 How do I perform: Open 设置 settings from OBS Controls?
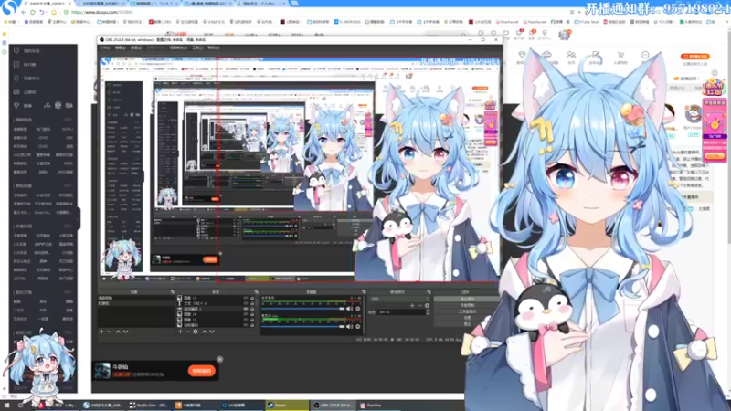[467, 317]
